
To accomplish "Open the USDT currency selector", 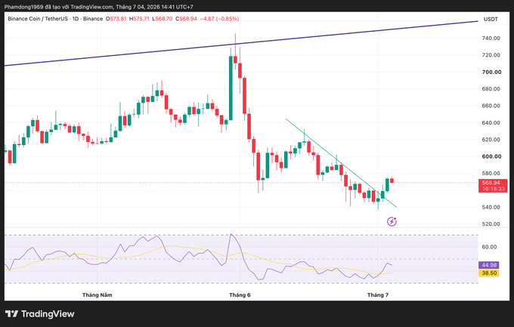I will [x=491, y=20].
